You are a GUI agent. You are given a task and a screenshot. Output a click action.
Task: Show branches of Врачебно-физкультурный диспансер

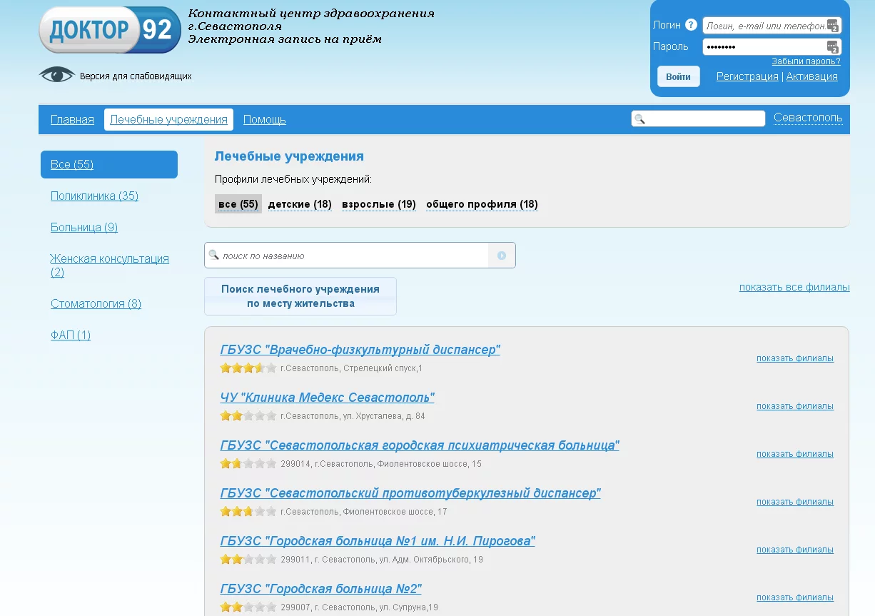[x=795, y=358]
